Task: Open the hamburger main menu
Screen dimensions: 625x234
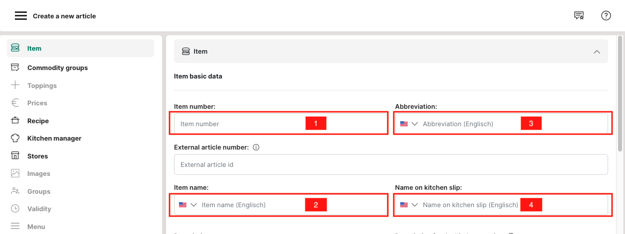Action: tap(20, 16)
